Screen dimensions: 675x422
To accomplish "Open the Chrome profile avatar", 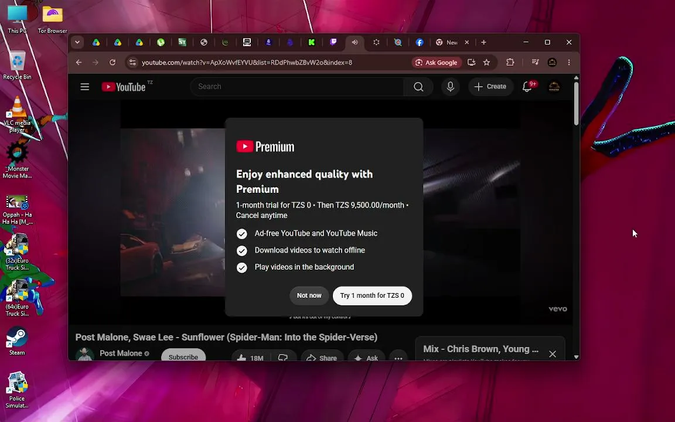I will [x=552, y=63].
